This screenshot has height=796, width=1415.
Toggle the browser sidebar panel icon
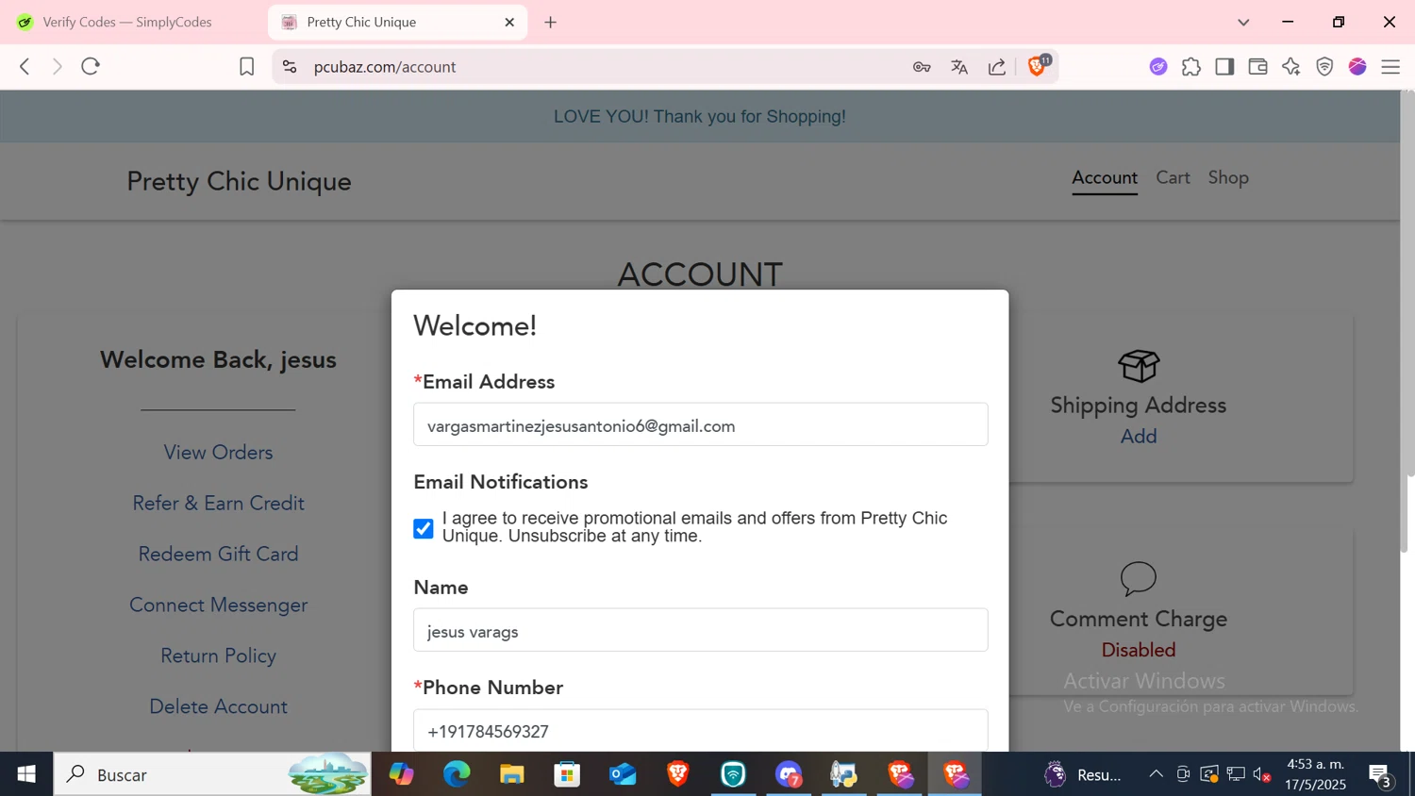[x=1224, y=66]
